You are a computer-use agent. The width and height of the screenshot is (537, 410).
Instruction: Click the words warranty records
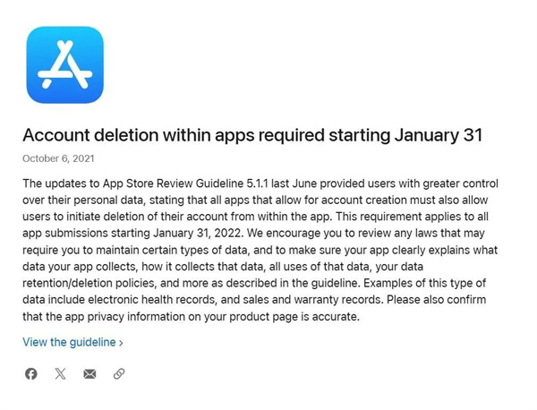coord(337,300)
